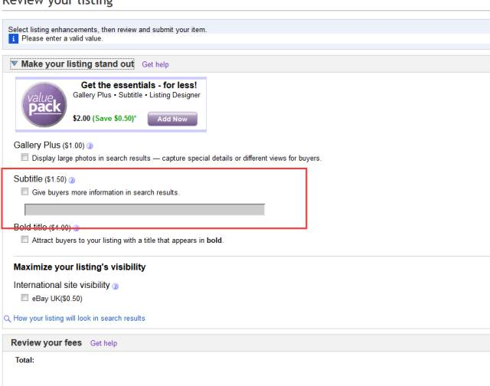
Task: Enable eBay UK international visibility checkbox
Action: [x=24, y=298]
